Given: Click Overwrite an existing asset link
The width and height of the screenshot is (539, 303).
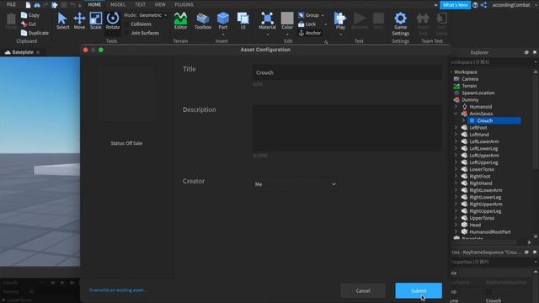Looking at the screenshot, I should (x=118, y=290).
